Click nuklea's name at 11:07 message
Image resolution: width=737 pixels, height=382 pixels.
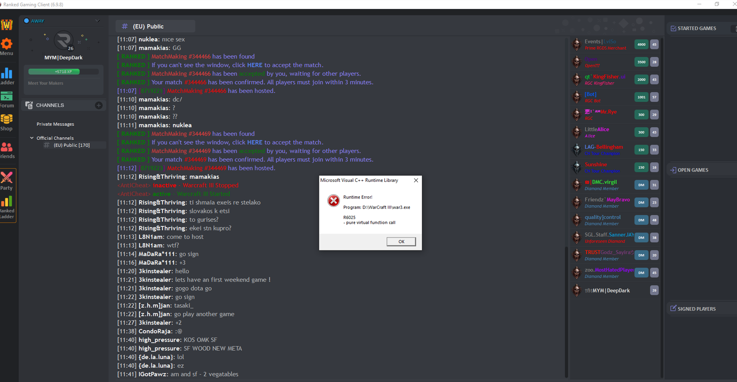pyautogui.click(x=148, y=39)
